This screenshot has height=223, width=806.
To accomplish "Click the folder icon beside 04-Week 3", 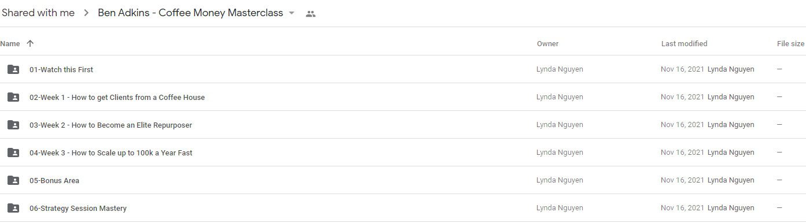I will tap(13, 153).
